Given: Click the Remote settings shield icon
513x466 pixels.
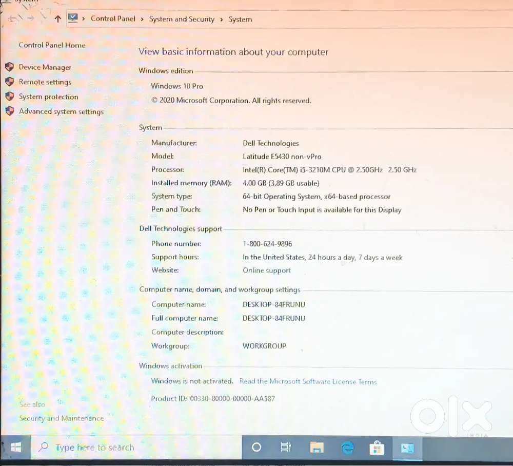Looking at the screenshot, I should pyautogui.click(x=9, y=82).
